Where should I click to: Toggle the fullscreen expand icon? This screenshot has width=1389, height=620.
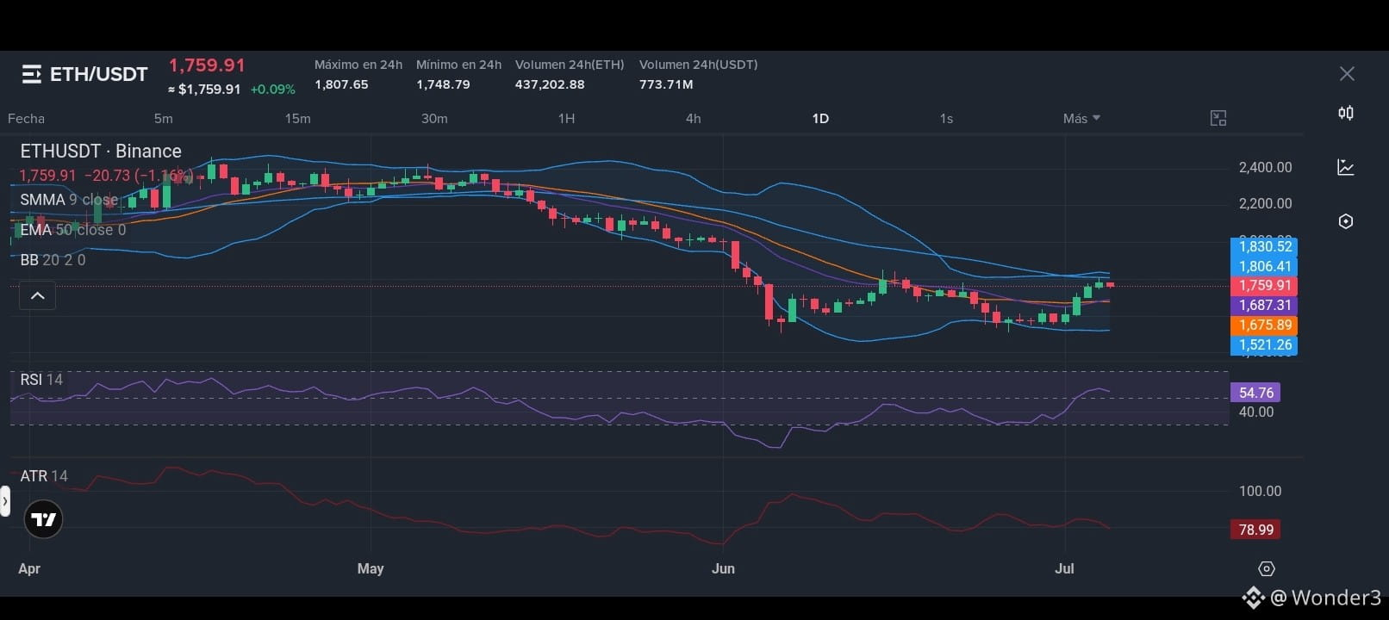(1218, 119)
